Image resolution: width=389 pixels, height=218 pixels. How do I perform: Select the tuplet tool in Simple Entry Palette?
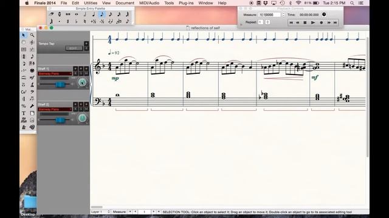[x=119, y=22]
